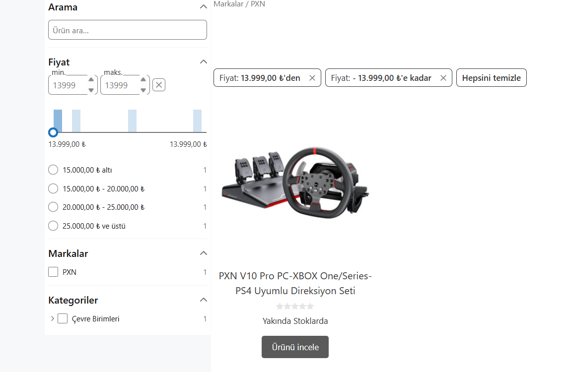Image resolution: width=570 pixels, height=372 pixels.
Task: Click the minimum price label under slider
Action: [x=67, y=144]
